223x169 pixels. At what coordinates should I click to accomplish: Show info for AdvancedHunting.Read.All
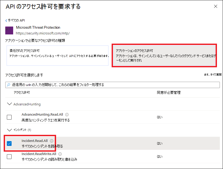[67, 115]
